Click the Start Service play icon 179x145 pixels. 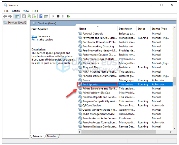point(53,16)
